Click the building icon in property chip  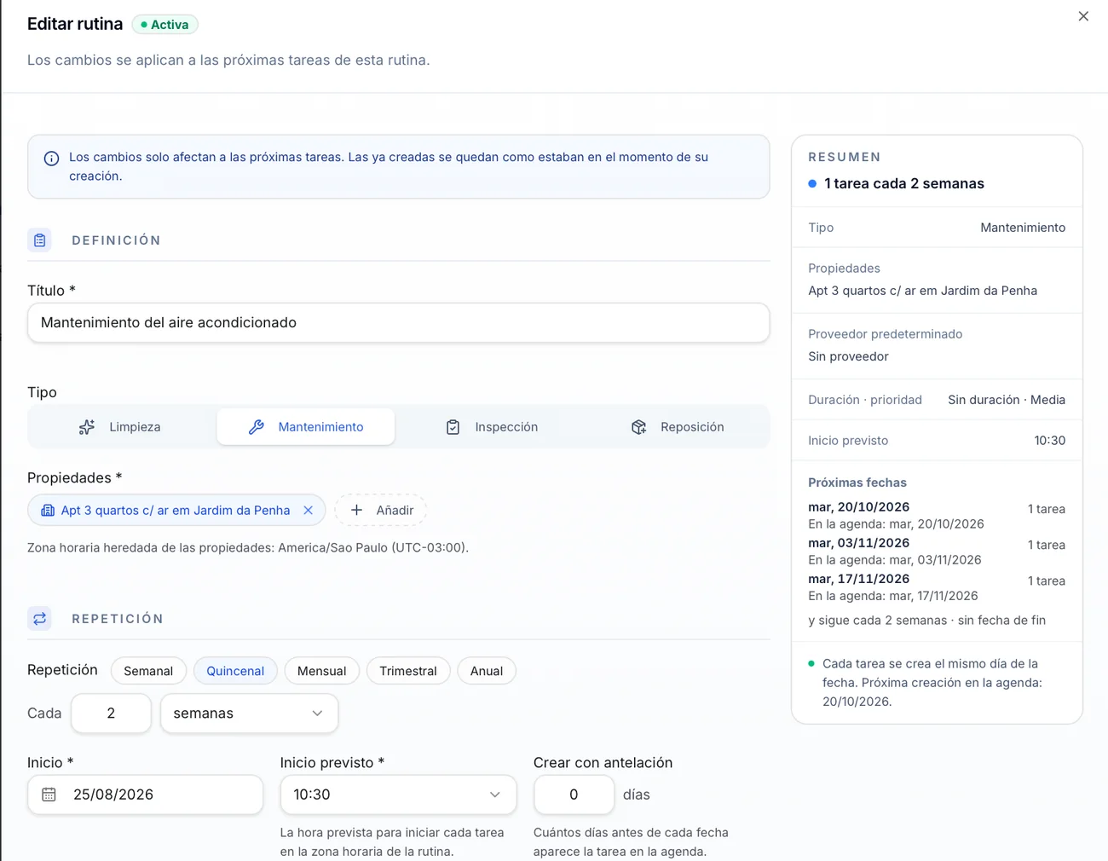coord(48,510)
